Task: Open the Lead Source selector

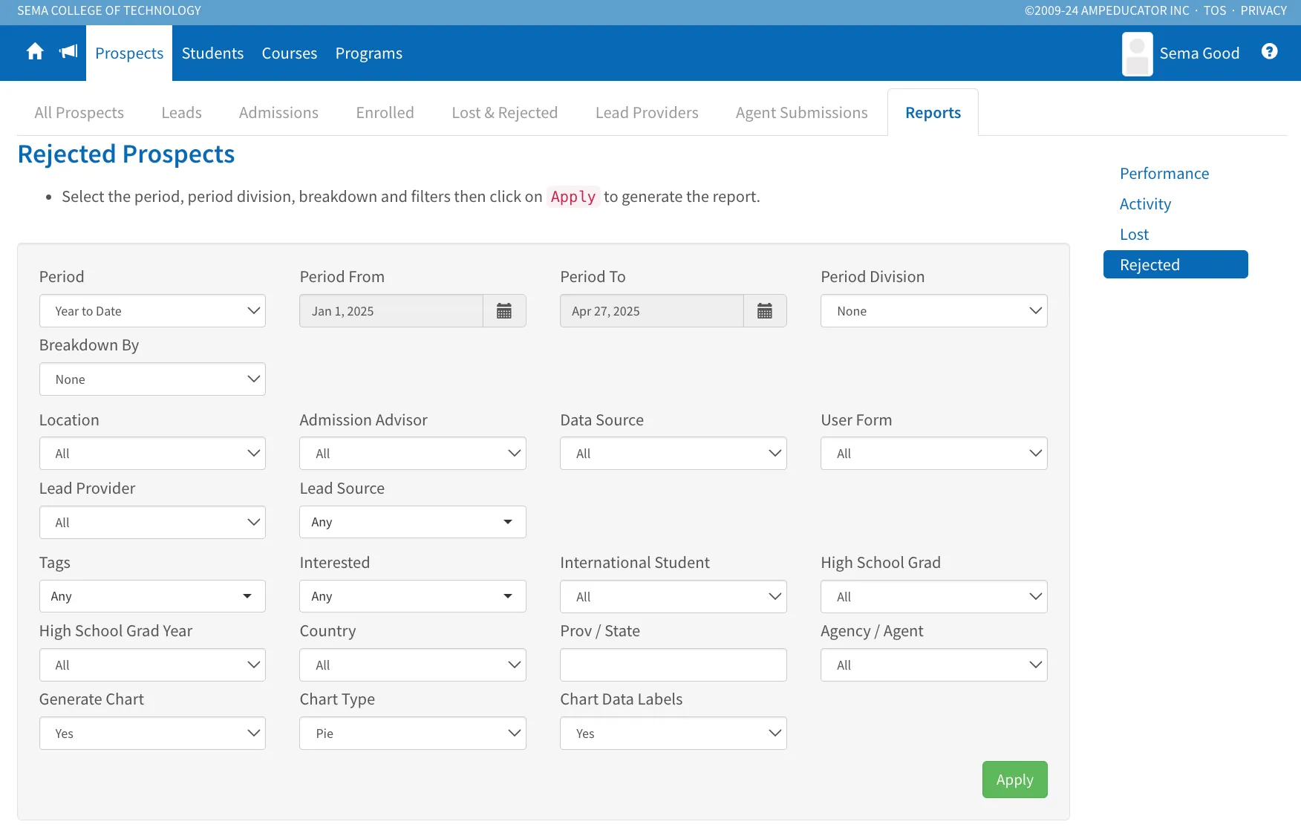Action: click(413, 522)
